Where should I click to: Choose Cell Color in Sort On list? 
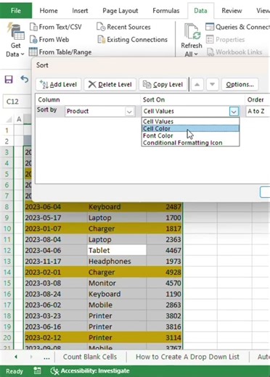point(190,128)
